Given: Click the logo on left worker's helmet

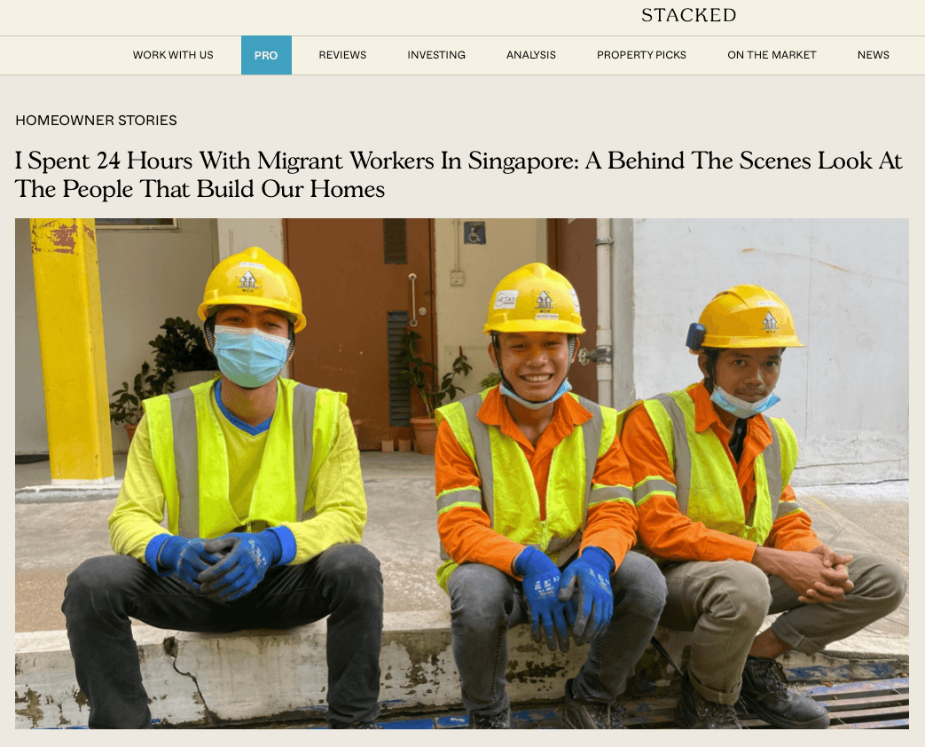Looking at the screenshot, I should click(x=248, y=281).
